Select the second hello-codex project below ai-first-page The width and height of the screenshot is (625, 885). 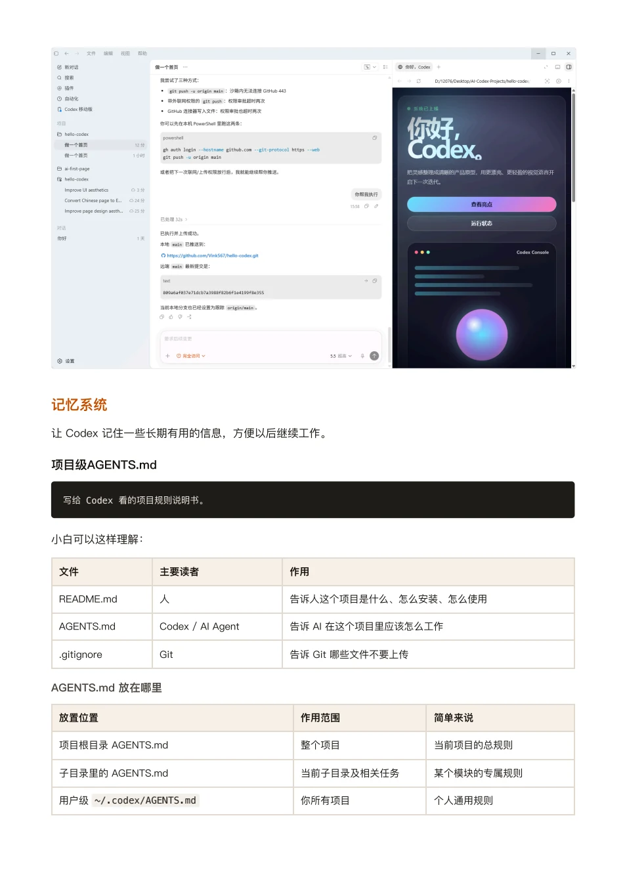tap(73, 179)
